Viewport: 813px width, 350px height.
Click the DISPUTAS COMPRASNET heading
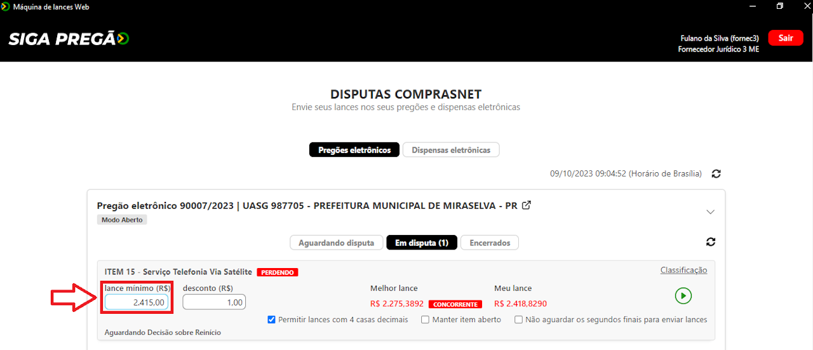(406, 94)
